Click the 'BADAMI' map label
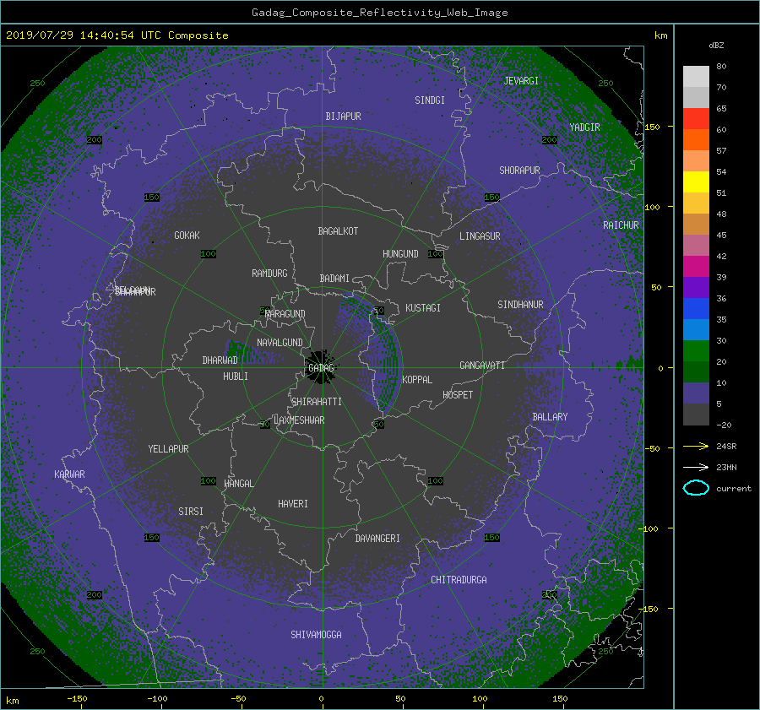 click(334, 279)
